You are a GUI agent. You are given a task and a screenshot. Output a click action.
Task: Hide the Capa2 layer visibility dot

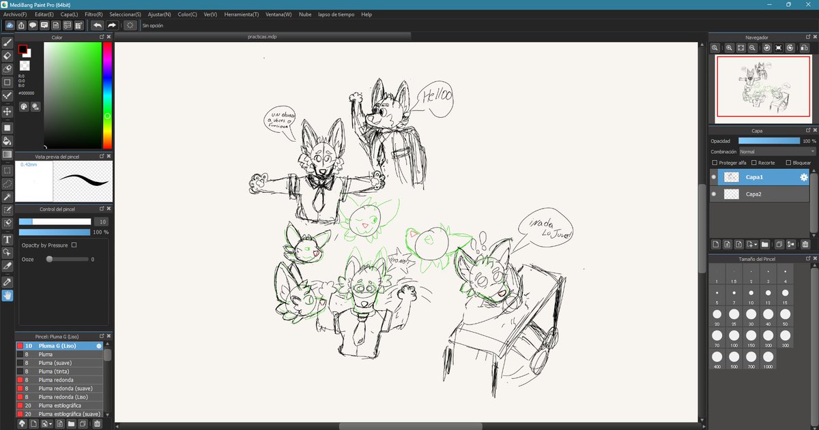coord(714,194)
